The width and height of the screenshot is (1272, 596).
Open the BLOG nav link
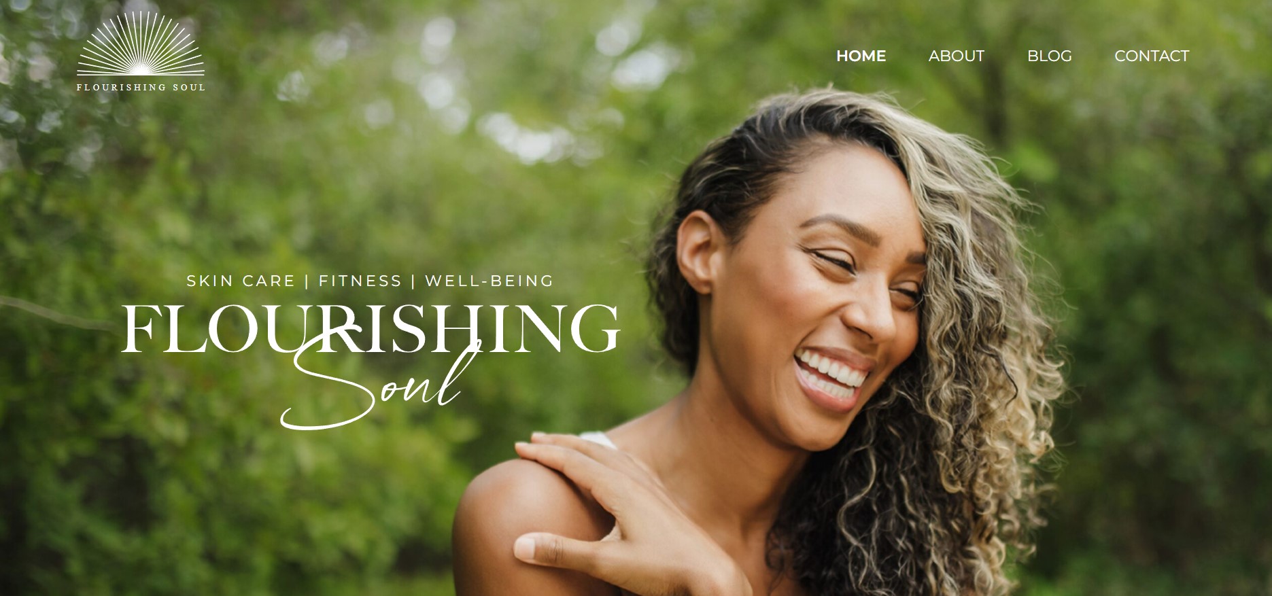coord(1049,56)
